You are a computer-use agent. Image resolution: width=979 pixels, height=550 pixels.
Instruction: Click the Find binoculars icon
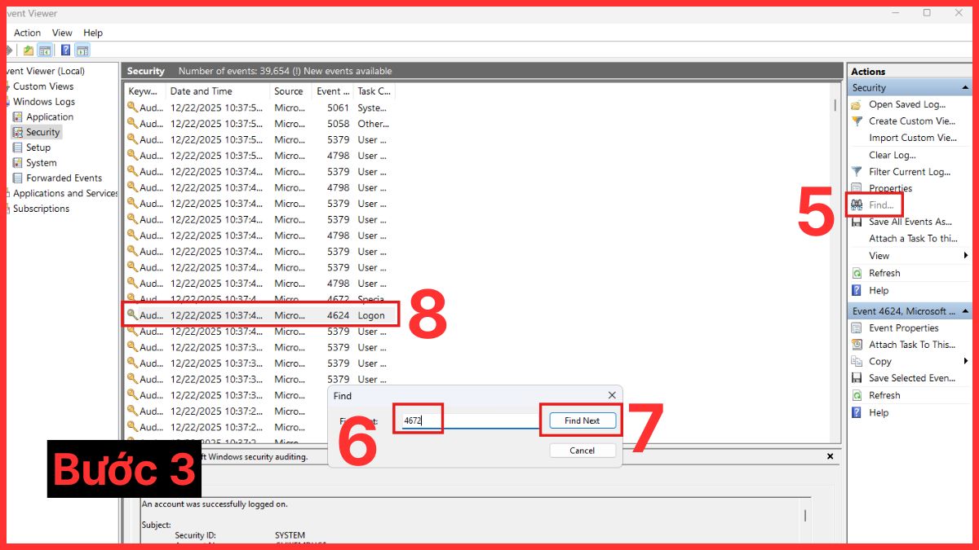coord(856,205)
